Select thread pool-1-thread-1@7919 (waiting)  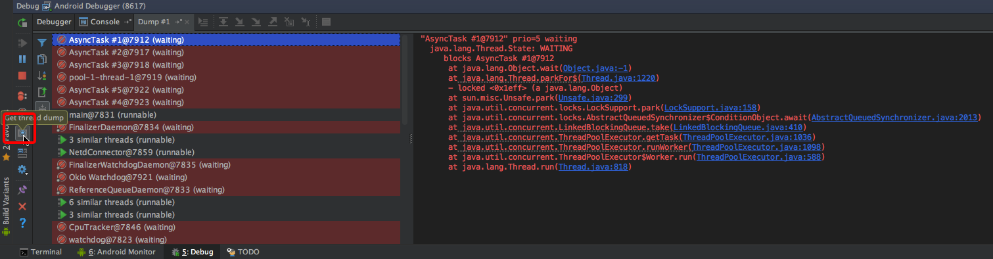click(x=226, y=78)
